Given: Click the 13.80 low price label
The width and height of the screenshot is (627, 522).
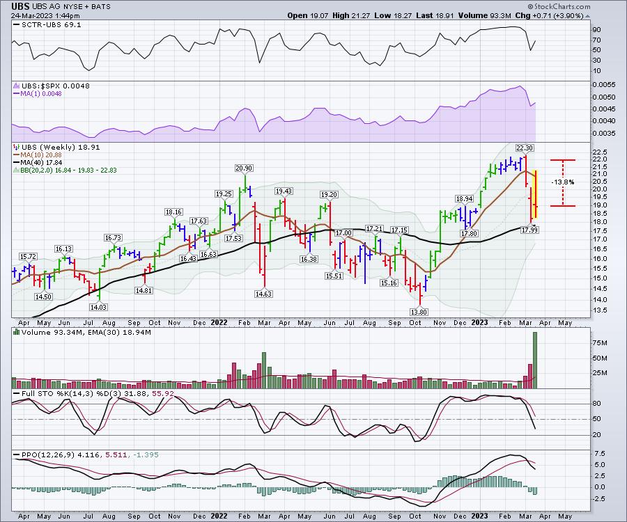Looking at the screenshot, I should click(x=419, y=313).
